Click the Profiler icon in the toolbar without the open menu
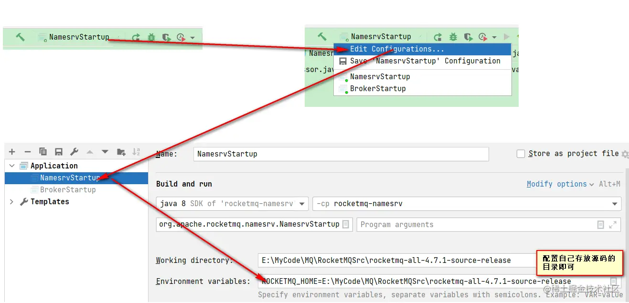This screenshot has height=303, width=629. click(x=181, y=37)
